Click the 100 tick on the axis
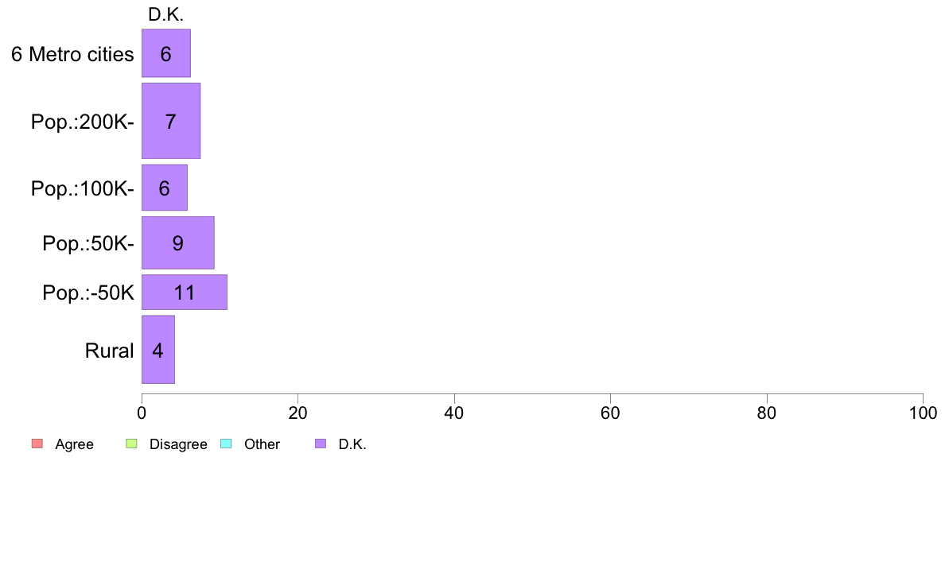 pos(923,413)
